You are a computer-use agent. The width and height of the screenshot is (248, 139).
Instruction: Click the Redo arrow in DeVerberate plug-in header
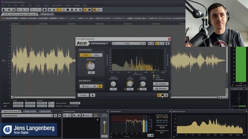pos(153,44)
